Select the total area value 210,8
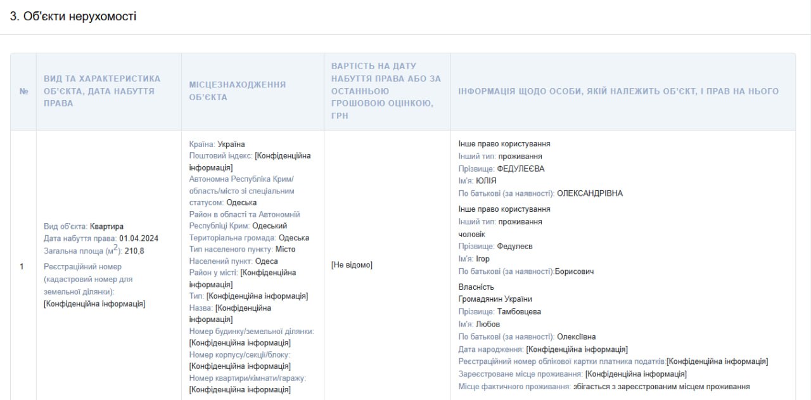 pos(134,251)
